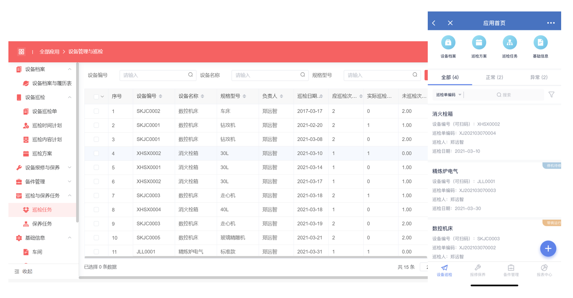This screenshot has width=573, height=298.
Task: Expand the 设备报修与保养 group chevron
Action: click(x=70, y=167)
